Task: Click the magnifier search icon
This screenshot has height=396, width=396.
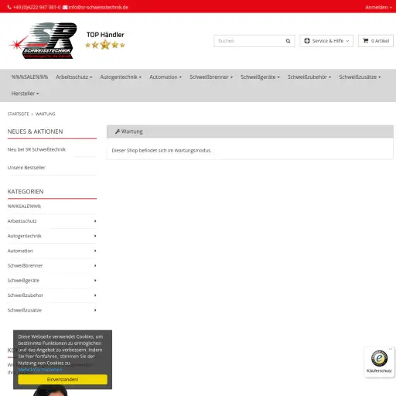Action: (288, 41)
